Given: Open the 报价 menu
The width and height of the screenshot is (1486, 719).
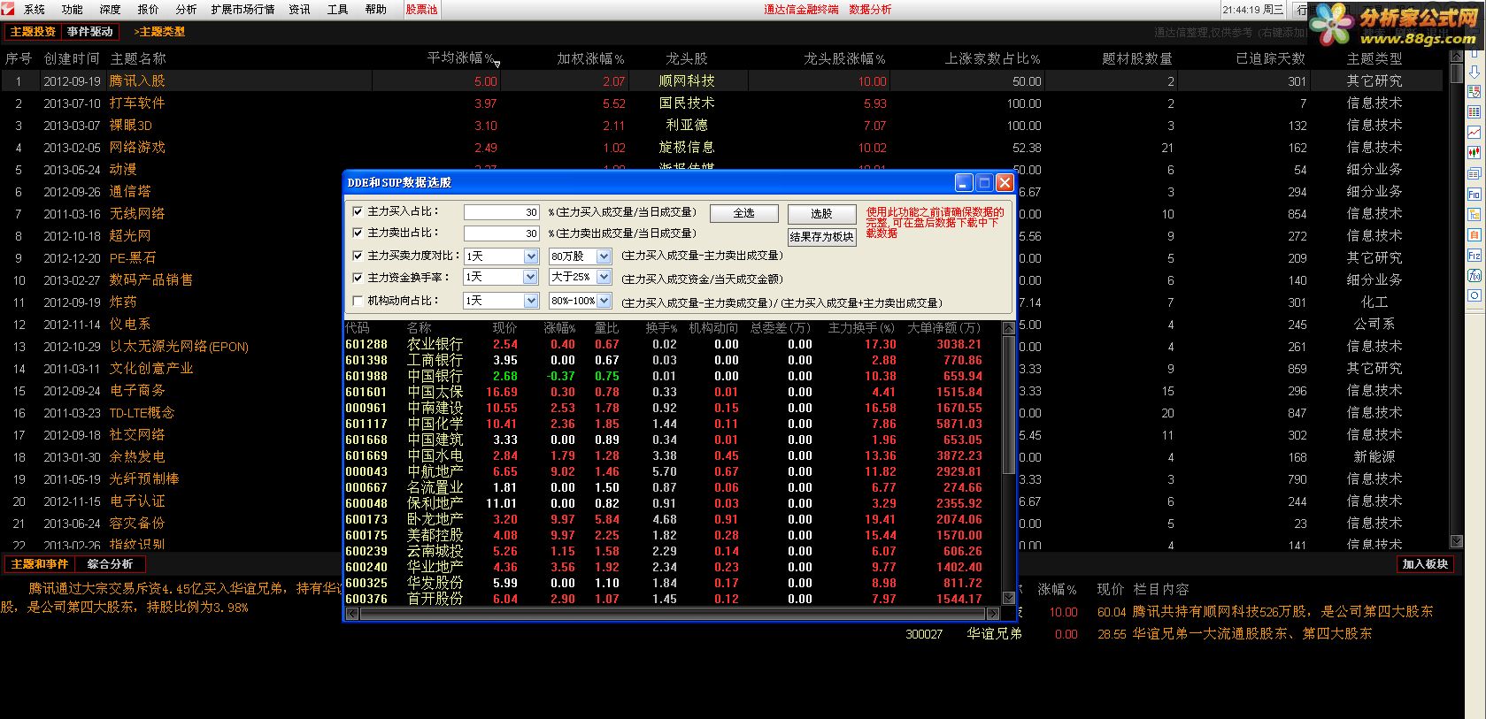Looking at the screenshot, I should [149, 10].
